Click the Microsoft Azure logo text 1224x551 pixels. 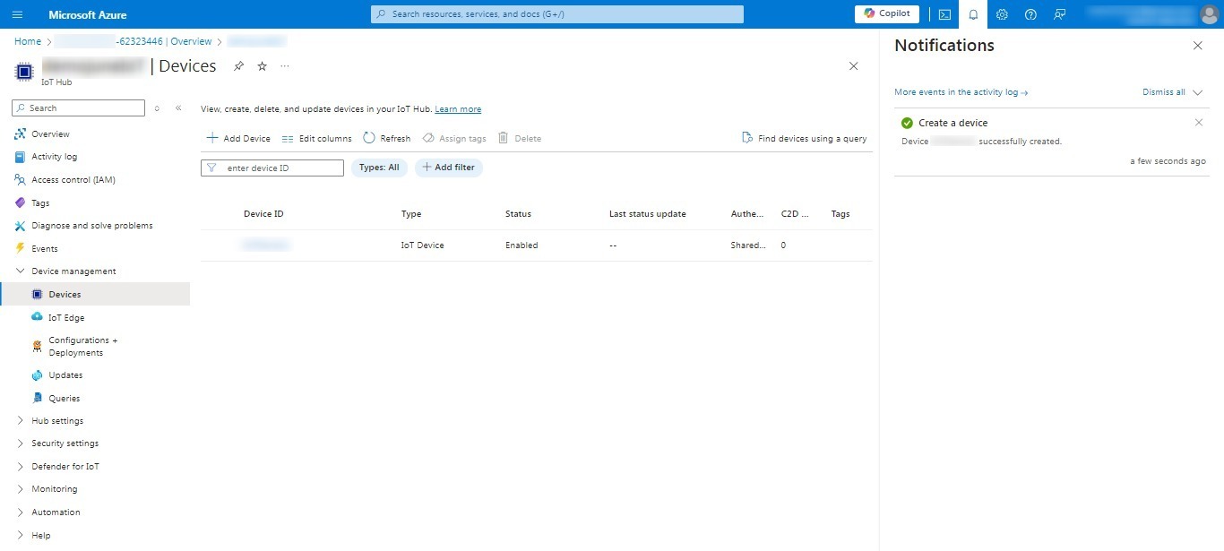pyautogui.click(x=88, y=14)
